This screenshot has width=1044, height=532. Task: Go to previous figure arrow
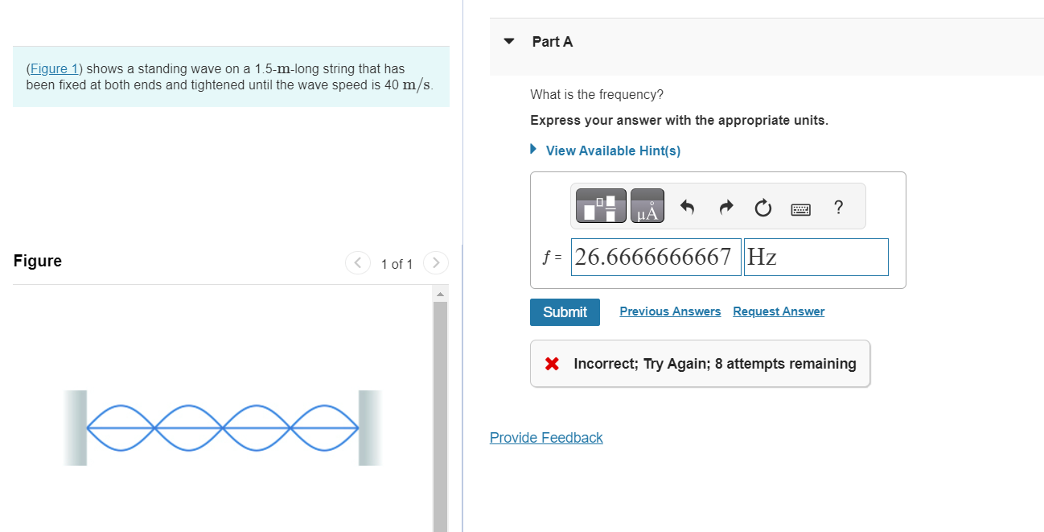(x=357, y=263)
